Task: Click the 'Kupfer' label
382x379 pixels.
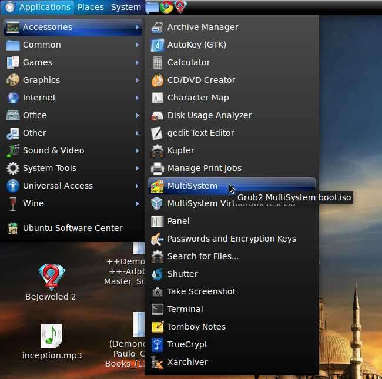Action: (x=181, y=150)
